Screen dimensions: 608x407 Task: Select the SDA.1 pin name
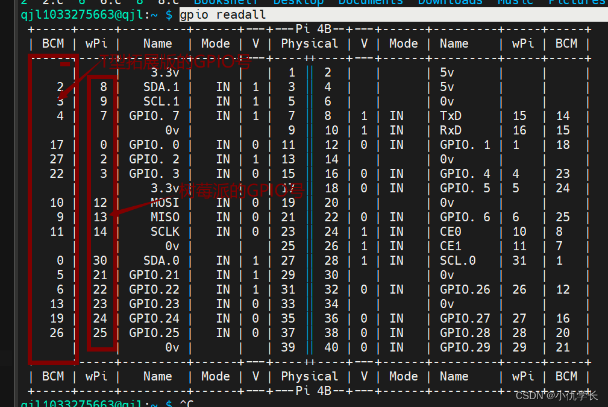(x=161, y=86)
